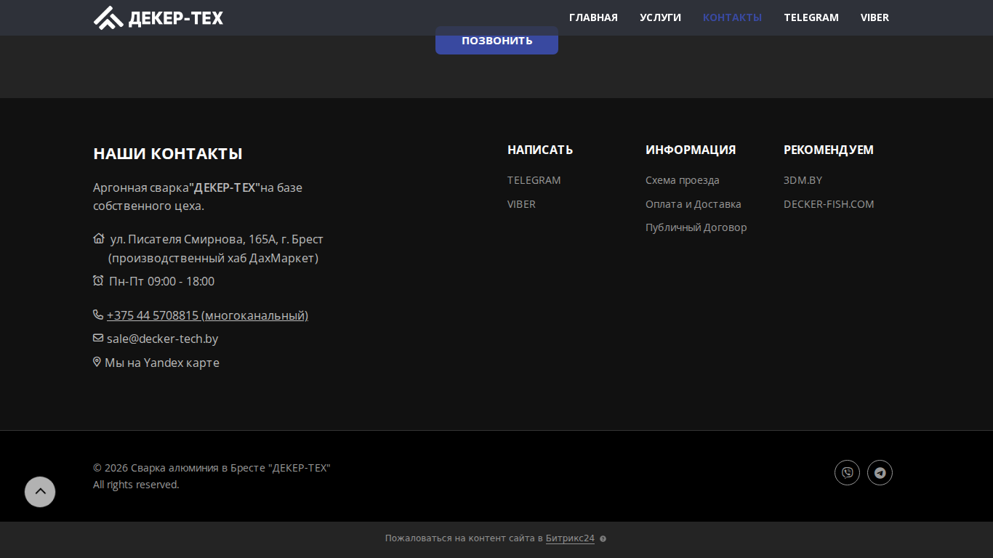Click the small icon after Битрикс24
Screen dimensions: 993x558
coord(603,539)
